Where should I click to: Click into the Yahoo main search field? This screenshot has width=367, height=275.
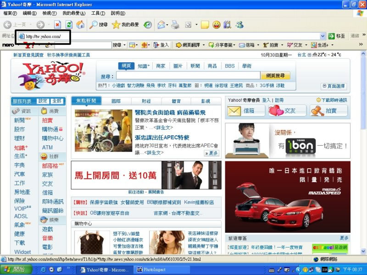(x=188, y=76)
